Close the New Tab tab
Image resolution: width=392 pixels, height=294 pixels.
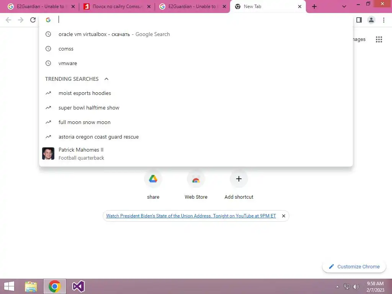299,7
